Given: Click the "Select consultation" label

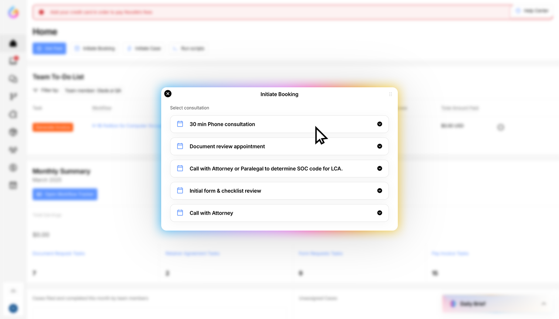Looking at the screenshot, I should pos(190,108).
